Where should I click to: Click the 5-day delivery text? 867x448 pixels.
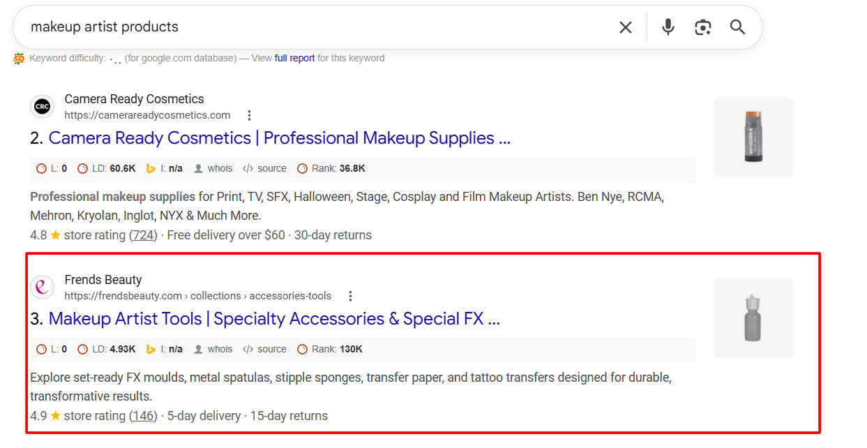(204, 416)
